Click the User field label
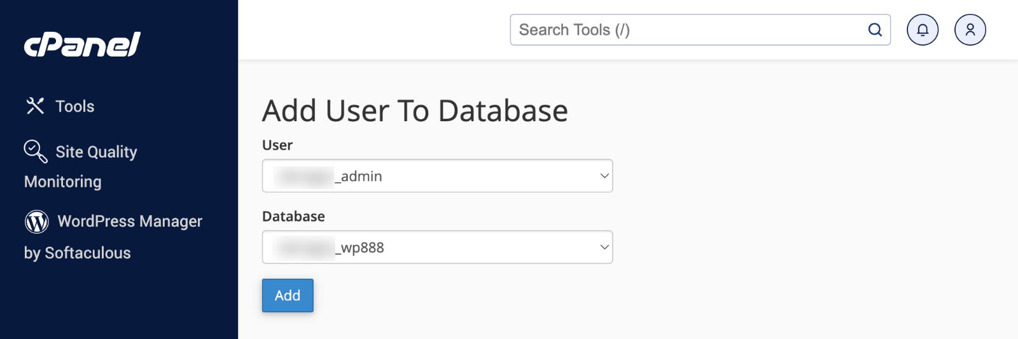The image size is (1018, 339). coord(277,145)
